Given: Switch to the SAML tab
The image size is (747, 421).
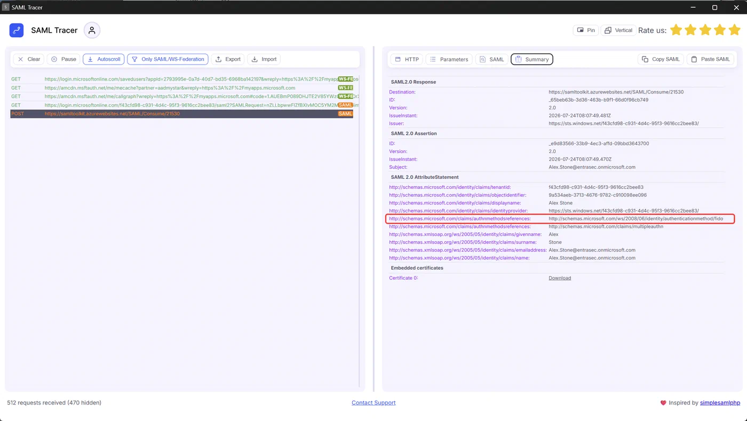Looking at the screenshot, I should point(491,59).
